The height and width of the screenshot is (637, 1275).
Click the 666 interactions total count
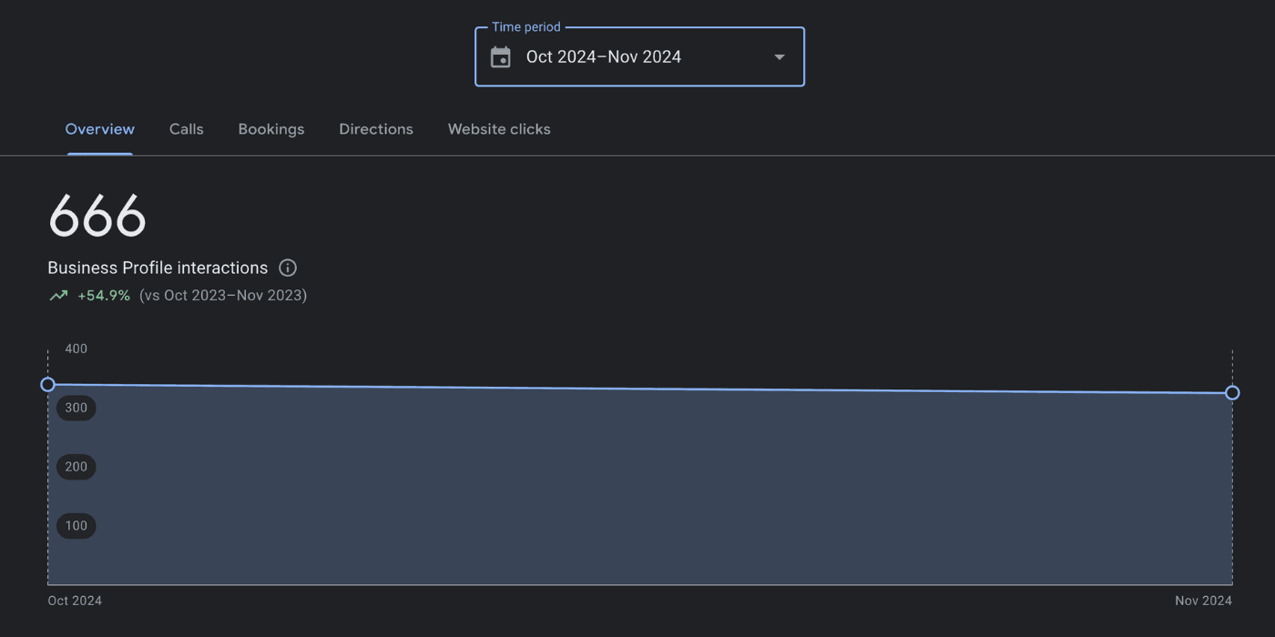pyautogui.click(x=97, y=216)
